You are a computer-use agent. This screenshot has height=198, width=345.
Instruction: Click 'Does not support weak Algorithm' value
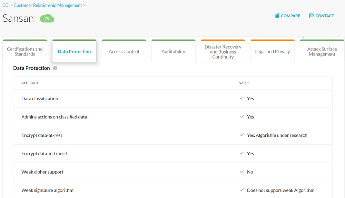pyautogui.click(x=280, y=190)
